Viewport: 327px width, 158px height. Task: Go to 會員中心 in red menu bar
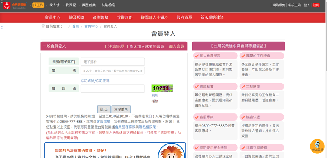coord(53,17)
